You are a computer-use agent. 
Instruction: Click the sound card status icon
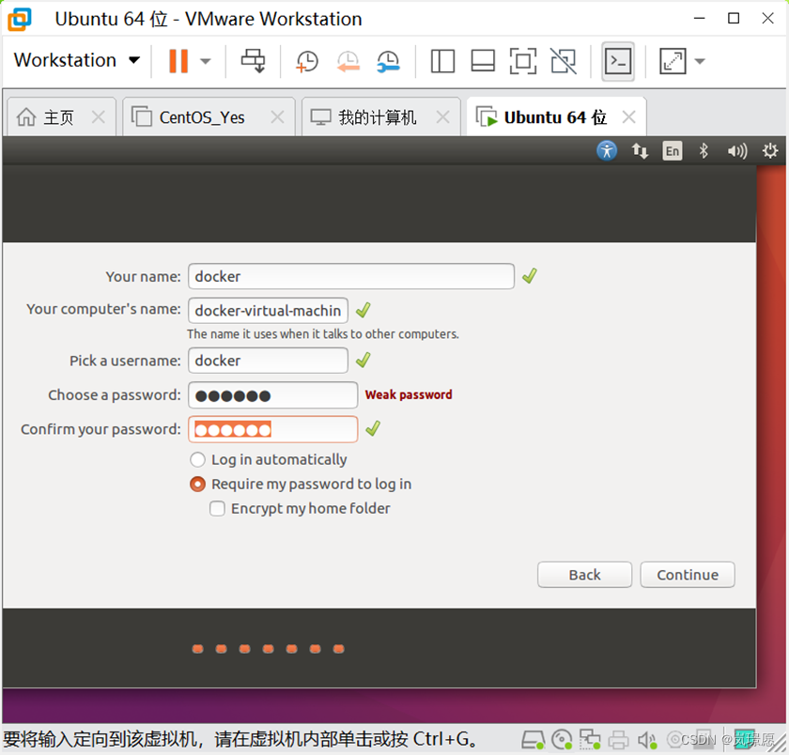(x=646, y=740)
